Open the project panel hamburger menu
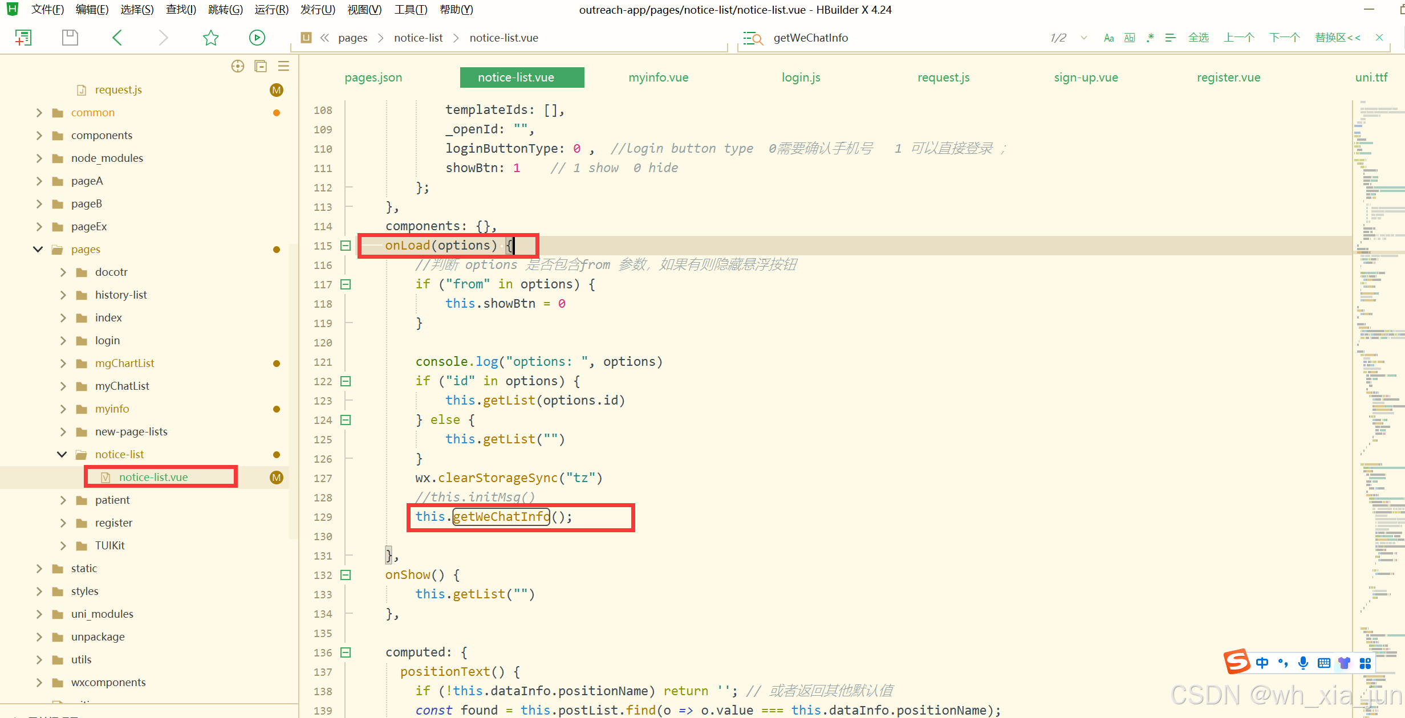 click(283, 66)
